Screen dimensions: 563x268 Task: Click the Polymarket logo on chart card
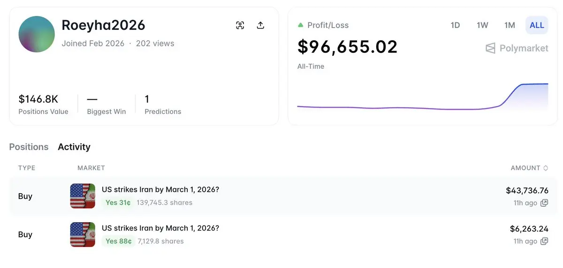click(517, 48)
